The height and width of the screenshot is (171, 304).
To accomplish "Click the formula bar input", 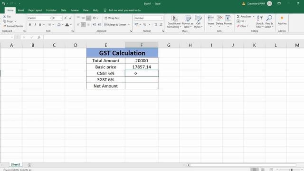I will [x=173, y=37].
